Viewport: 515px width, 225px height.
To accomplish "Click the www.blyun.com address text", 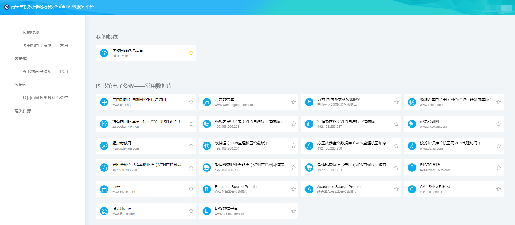I will 124,192.
